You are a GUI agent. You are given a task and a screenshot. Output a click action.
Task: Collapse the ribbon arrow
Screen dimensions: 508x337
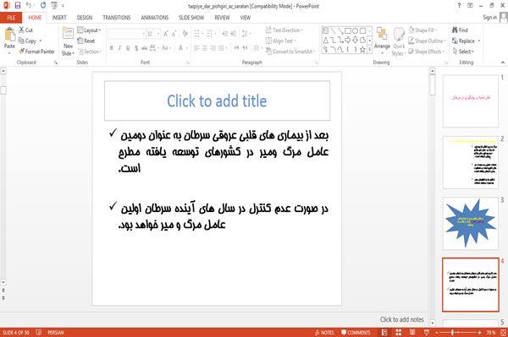coord(503,63)
